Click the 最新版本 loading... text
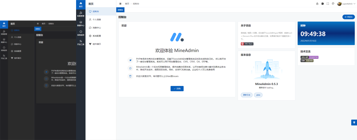This screenshot has height=140, width=357. 267,88
